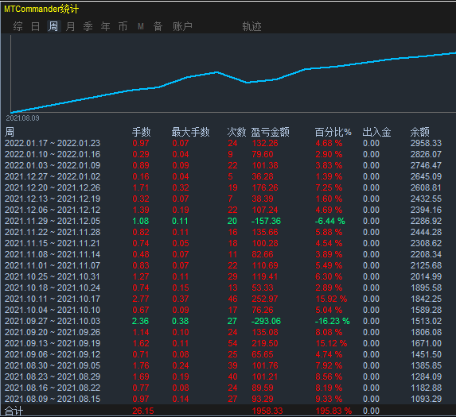Click the balance value 2958.33

[426, 143]
